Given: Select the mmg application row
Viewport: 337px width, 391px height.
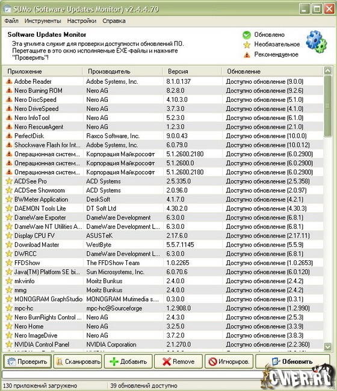Looking at the screenshot, I should pyautogui.click(x=163, y=290).
